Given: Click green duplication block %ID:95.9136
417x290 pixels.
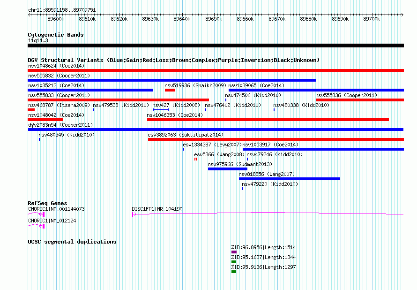Looking at the screenshot, I should click(x=234, y=272).
